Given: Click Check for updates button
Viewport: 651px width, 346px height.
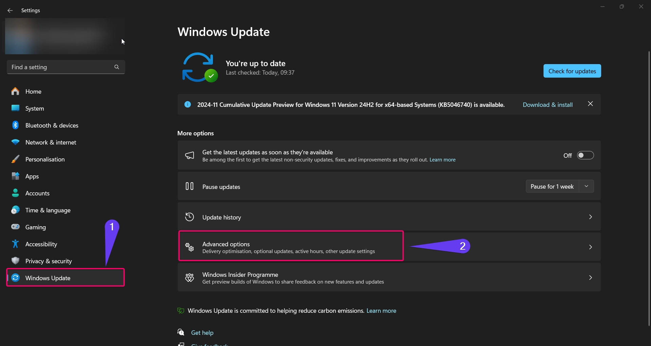Looking at the screenshot, I should coord(572,71).
